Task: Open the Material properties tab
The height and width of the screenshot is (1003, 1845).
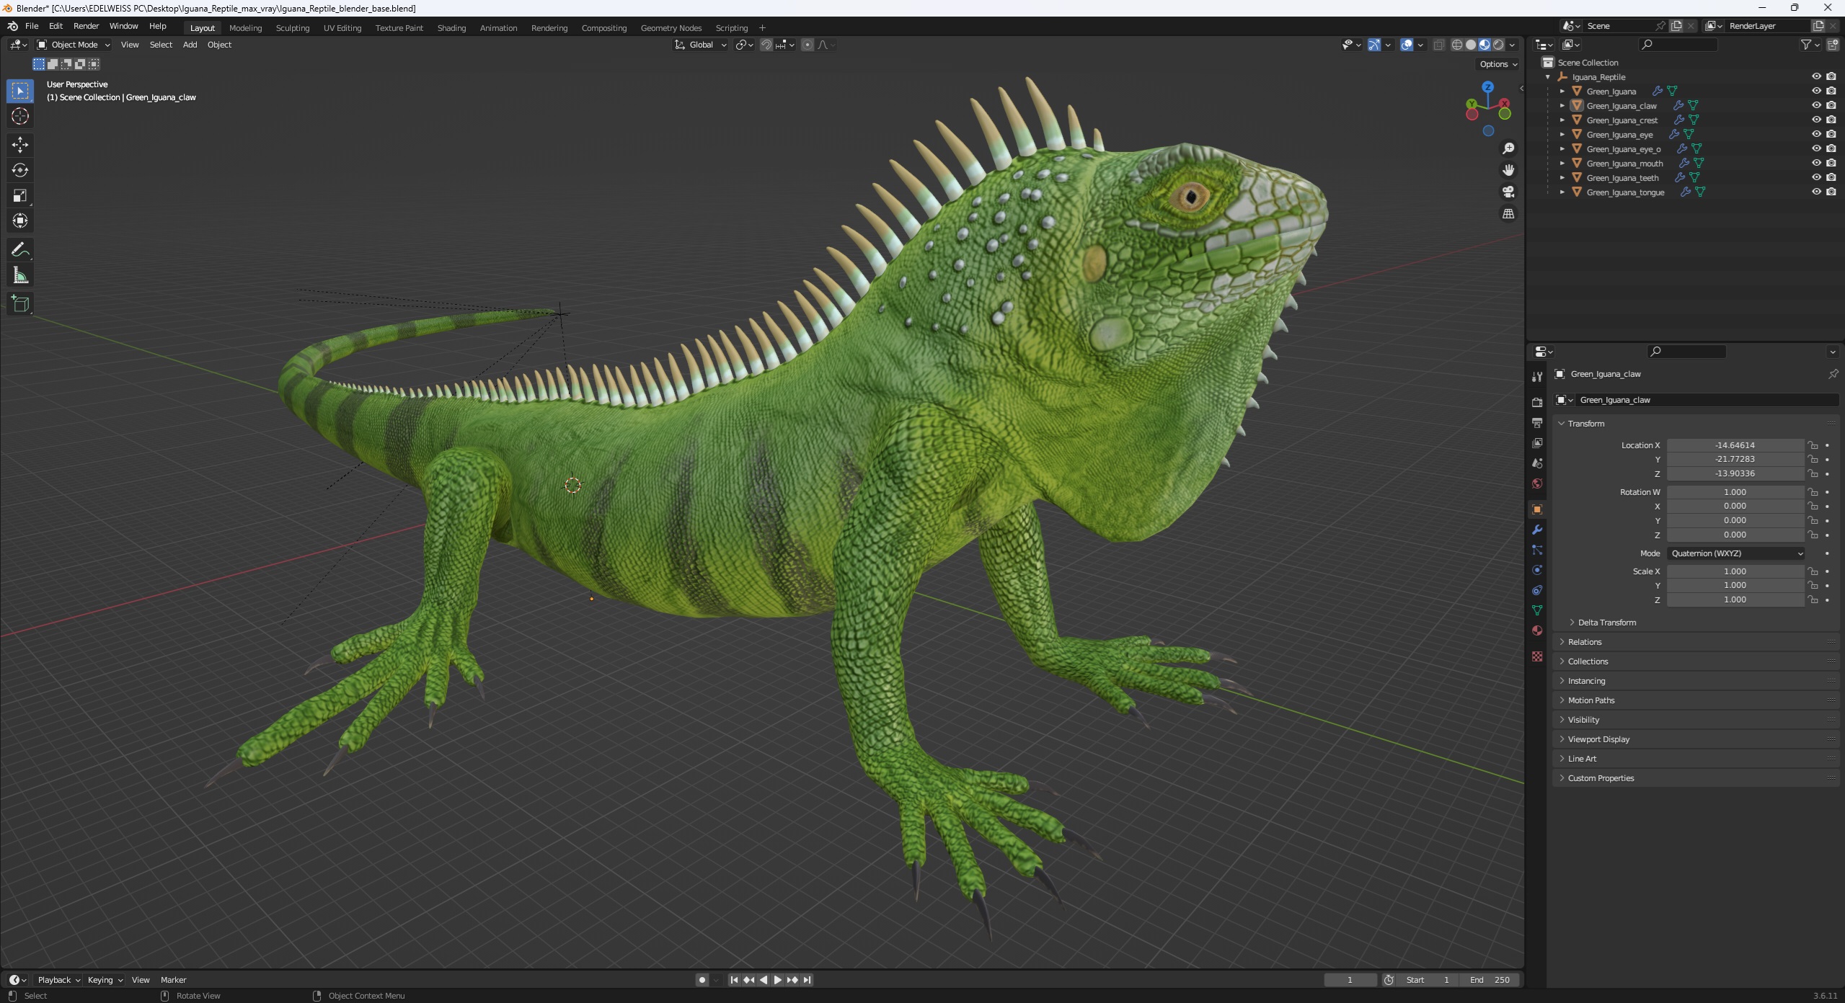Action: [x=1537, y=630]
